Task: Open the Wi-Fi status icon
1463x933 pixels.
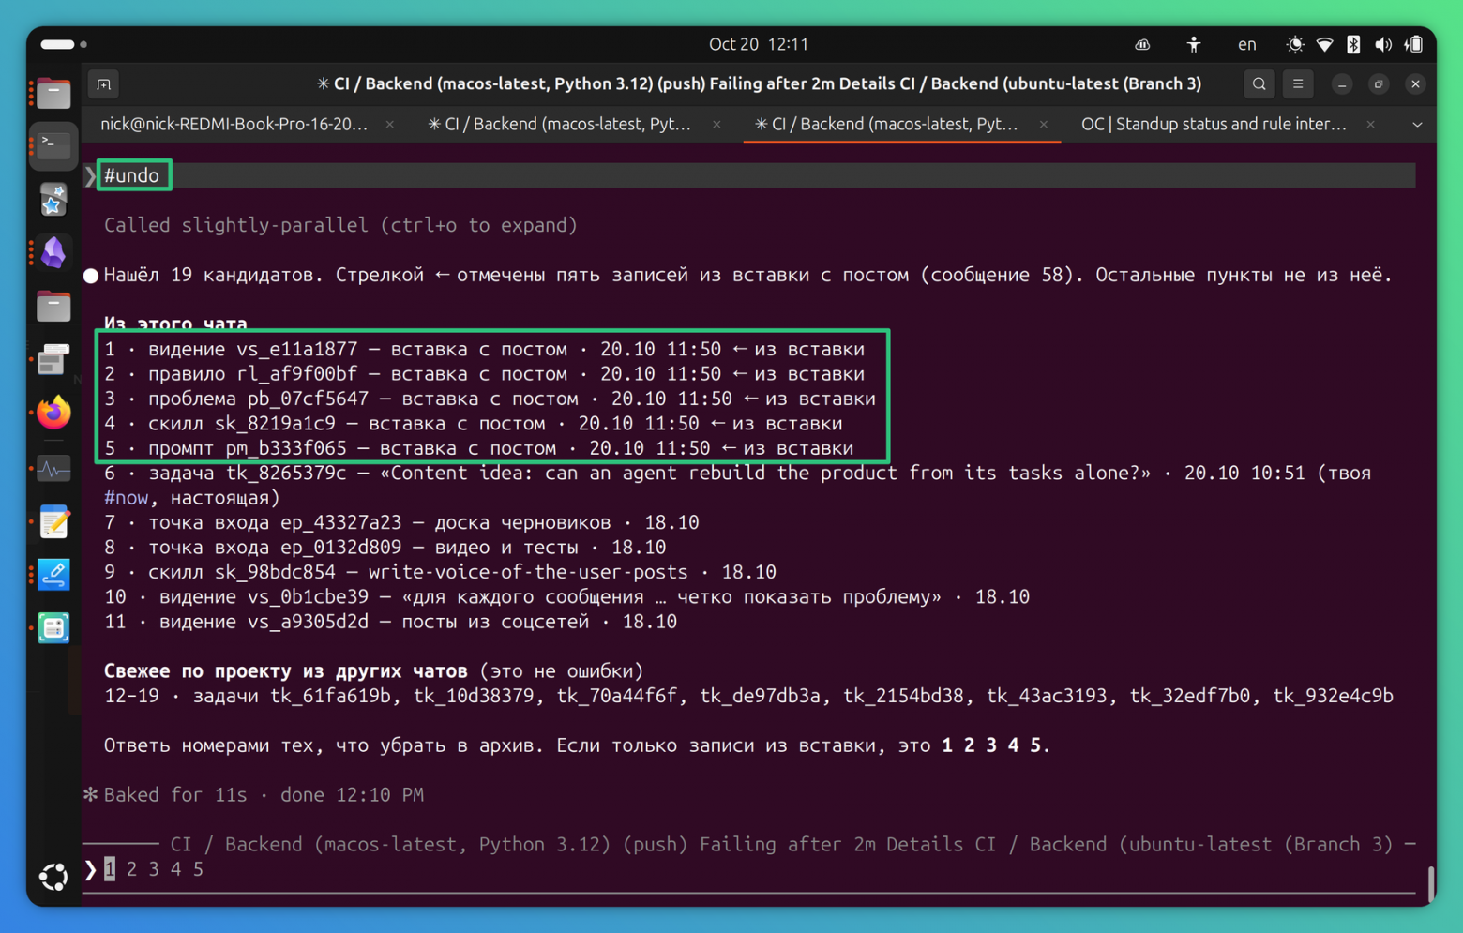Action: click(1324, 44)
